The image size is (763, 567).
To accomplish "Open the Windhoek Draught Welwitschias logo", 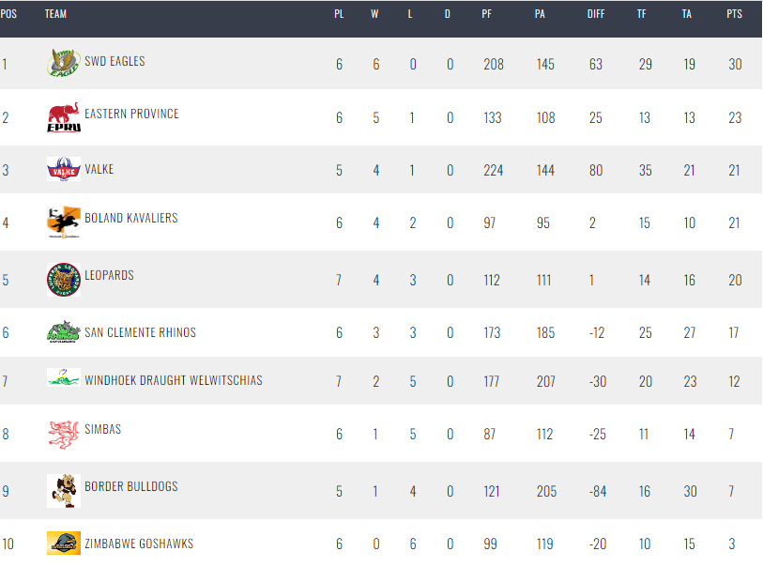I will click(x=64, y=377).
